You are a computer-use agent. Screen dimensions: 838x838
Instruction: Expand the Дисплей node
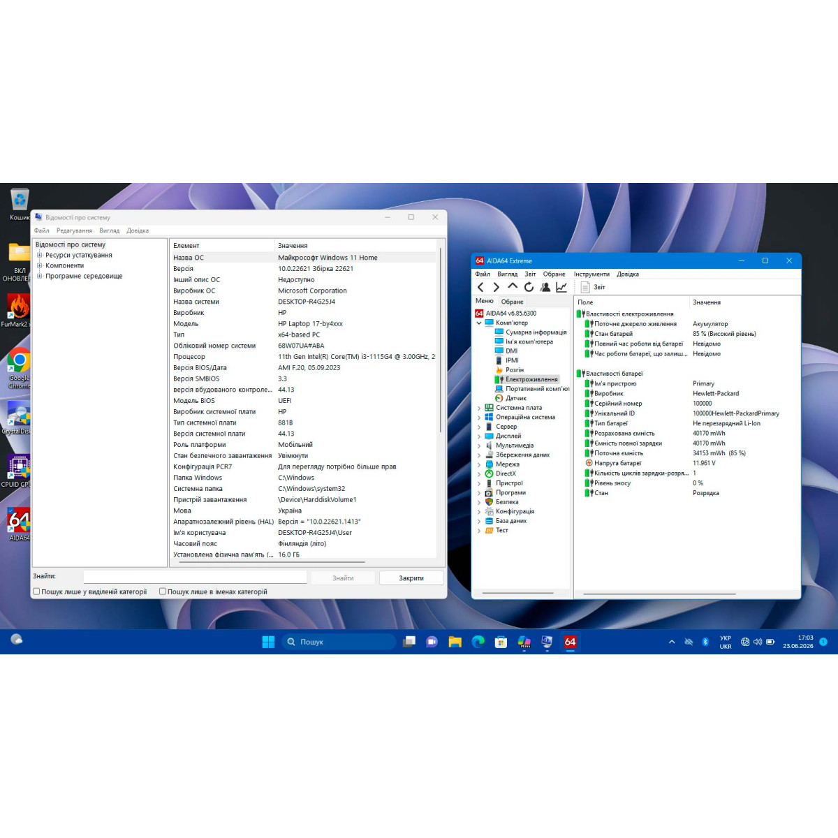coord(479,436)
